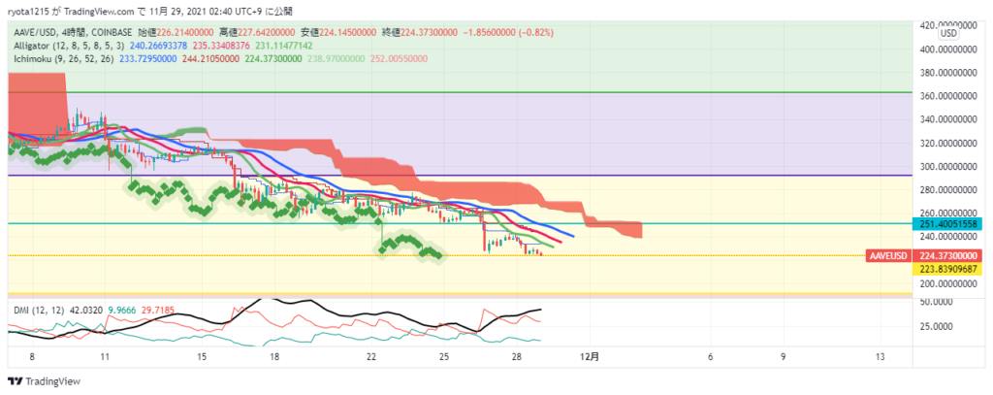Click the ryota1215 author name
The height and width of the screenshot is (395, 993).
pos(30,11)
